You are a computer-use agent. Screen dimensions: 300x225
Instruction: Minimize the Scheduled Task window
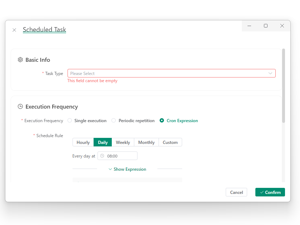(249, 26)
